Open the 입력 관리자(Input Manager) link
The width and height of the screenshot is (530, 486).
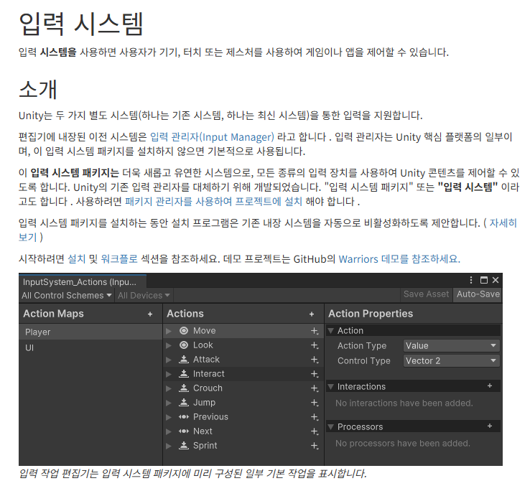click(x=212, y=137)
